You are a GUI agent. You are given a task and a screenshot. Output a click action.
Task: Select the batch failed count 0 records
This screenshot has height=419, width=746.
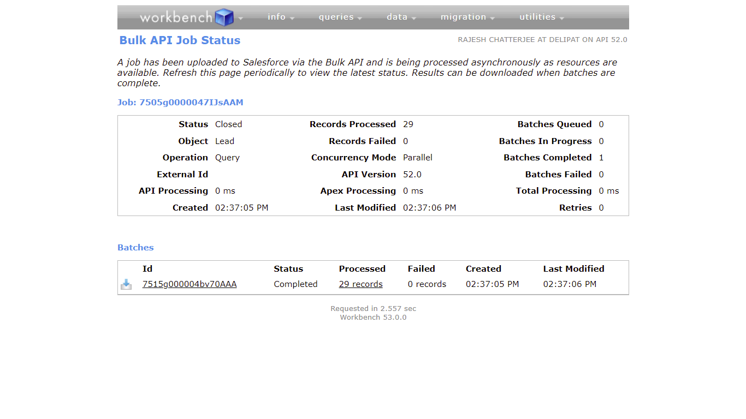(x=427, y=284)
